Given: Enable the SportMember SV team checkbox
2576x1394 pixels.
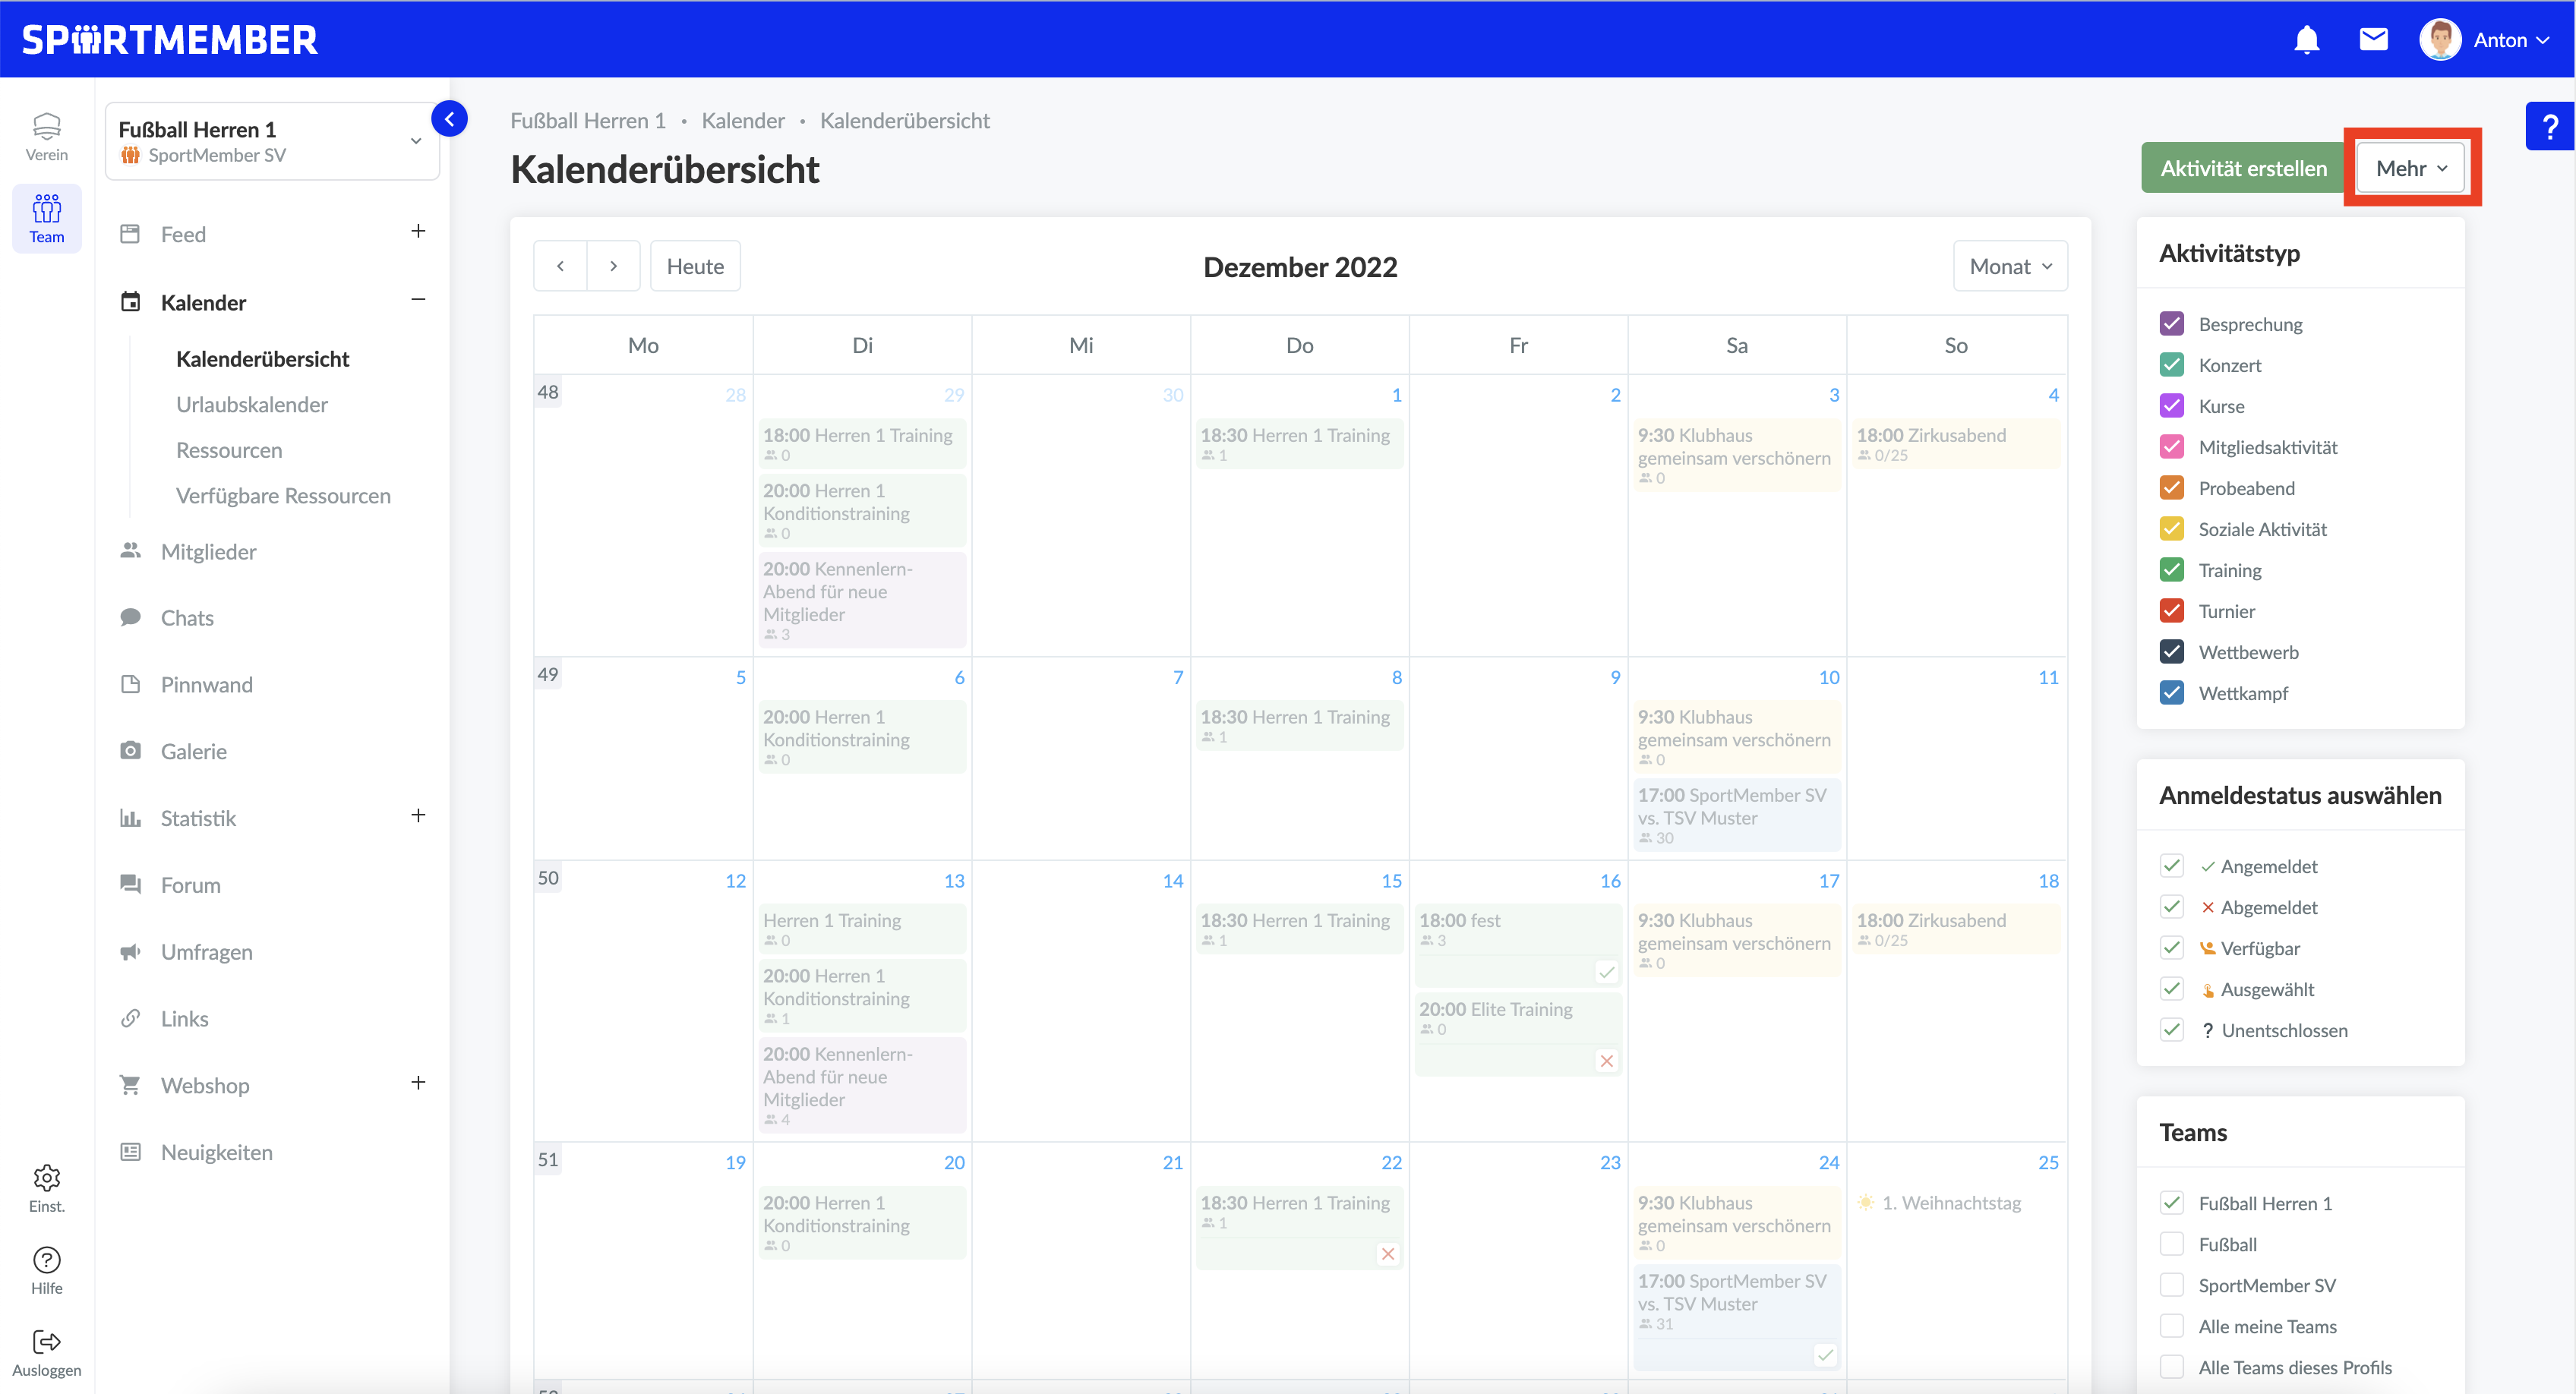Looking at the screenshot, I should click(2171, 1285).
